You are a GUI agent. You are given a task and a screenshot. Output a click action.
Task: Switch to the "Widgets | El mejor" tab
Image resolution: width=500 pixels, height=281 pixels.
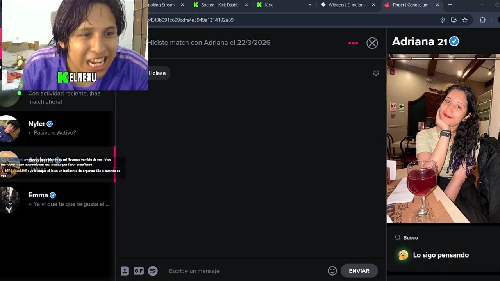click(x=348, y=5)
